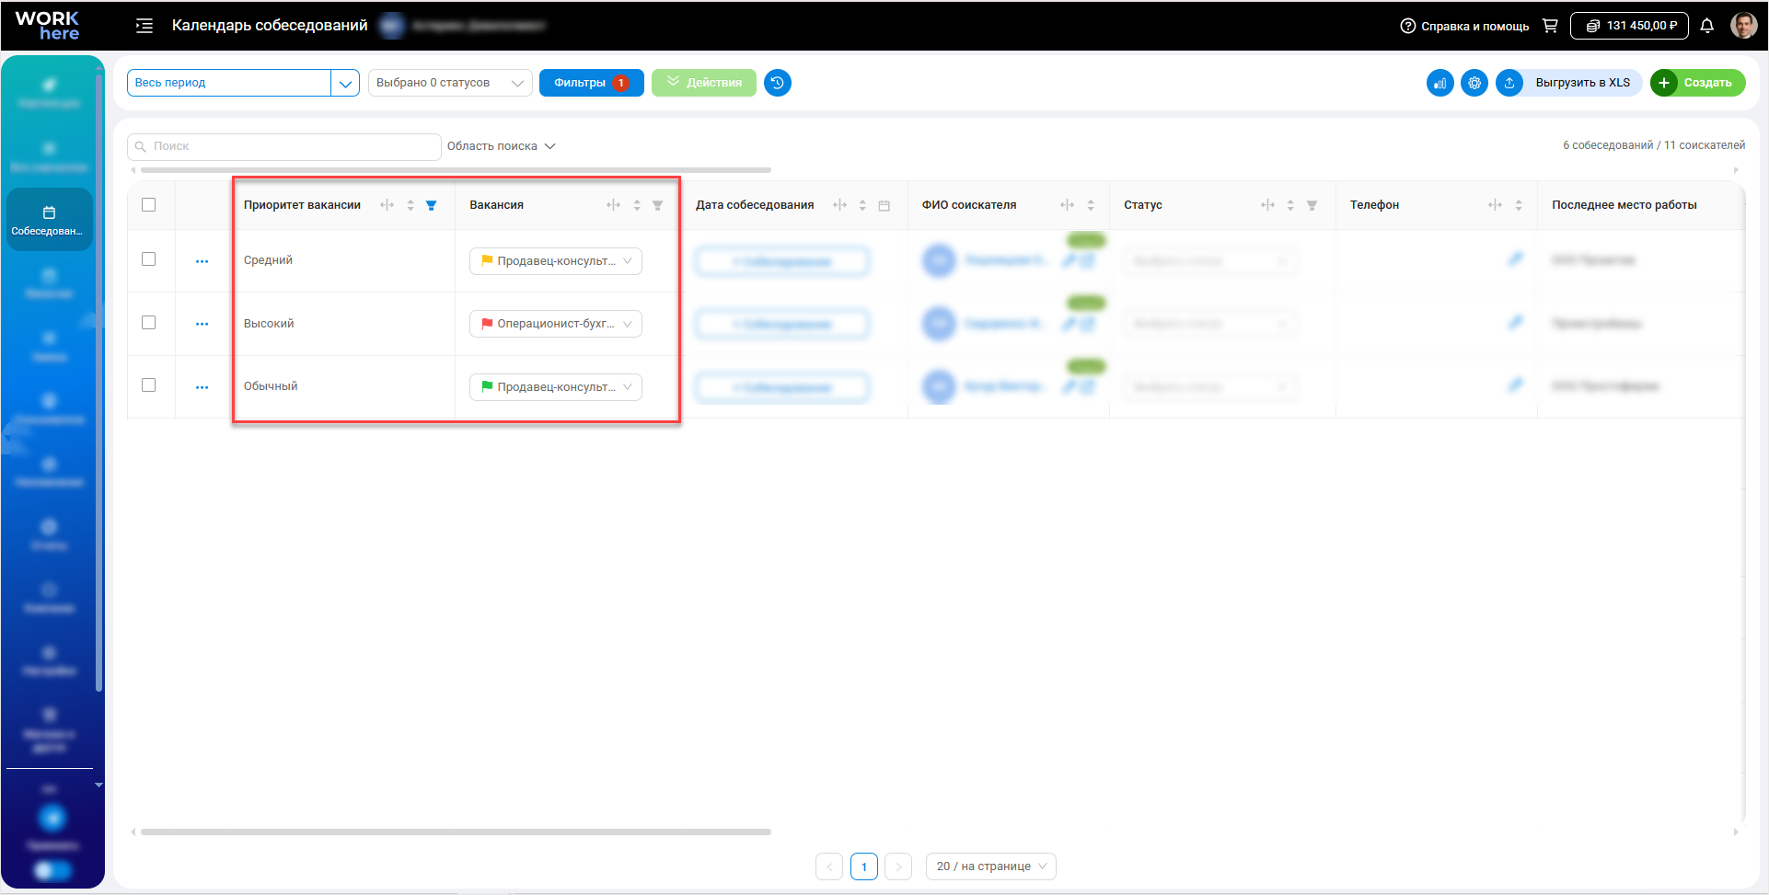Click the green Создать button
Screen dimensions: 1769x895
1698,83
